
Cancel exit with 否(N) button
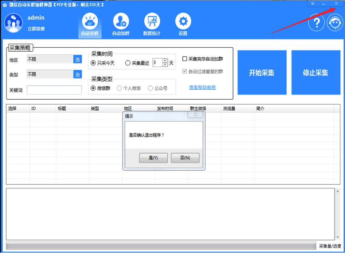[x=185, y=158]
